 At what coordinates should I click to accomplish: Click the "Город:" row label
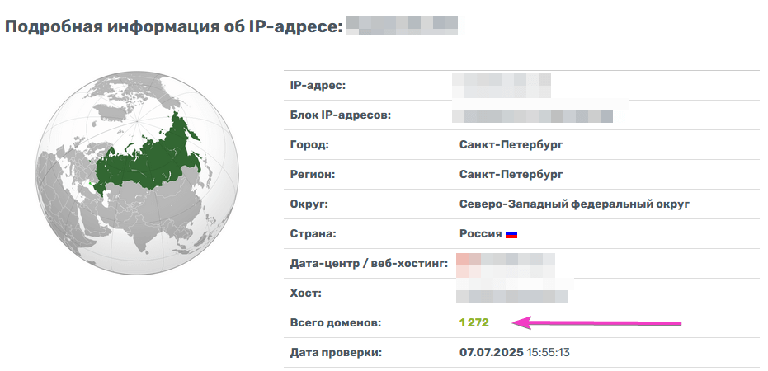[x=309, y=144]
